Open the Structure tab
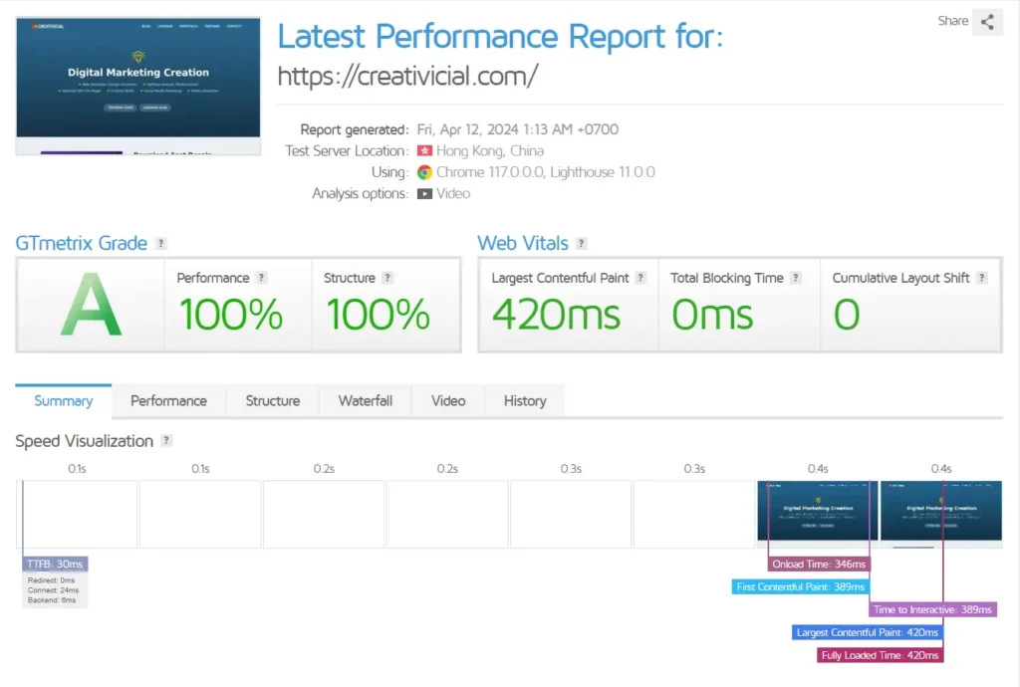Screen dimensions: 1020x687 pos(273,401)
